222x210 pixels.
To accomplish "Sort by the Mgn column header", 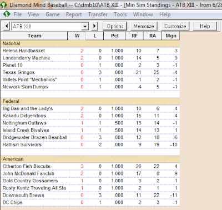I will (170, 36).
